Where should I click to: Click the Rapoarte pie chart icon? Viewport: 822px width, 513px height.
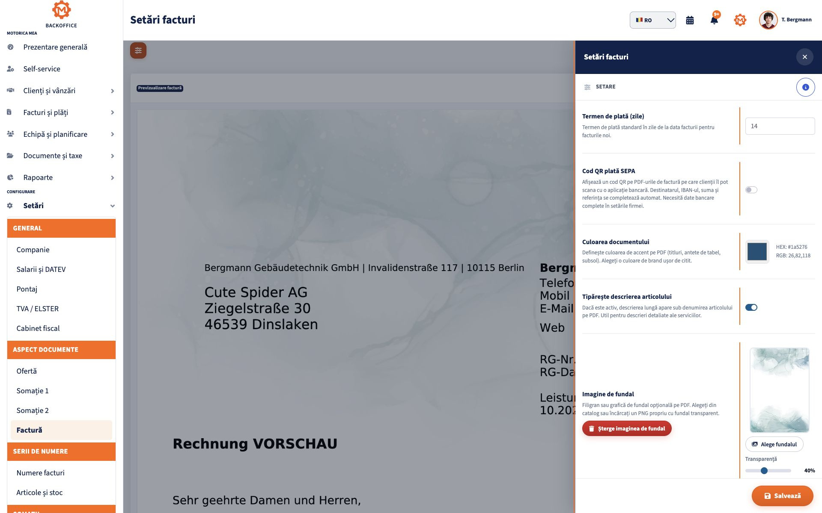click(x=10, y=177)
